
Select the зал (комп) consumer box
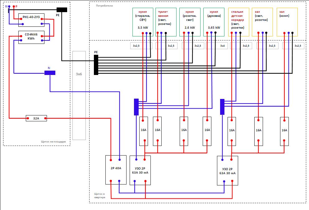(x=287, y=22)
